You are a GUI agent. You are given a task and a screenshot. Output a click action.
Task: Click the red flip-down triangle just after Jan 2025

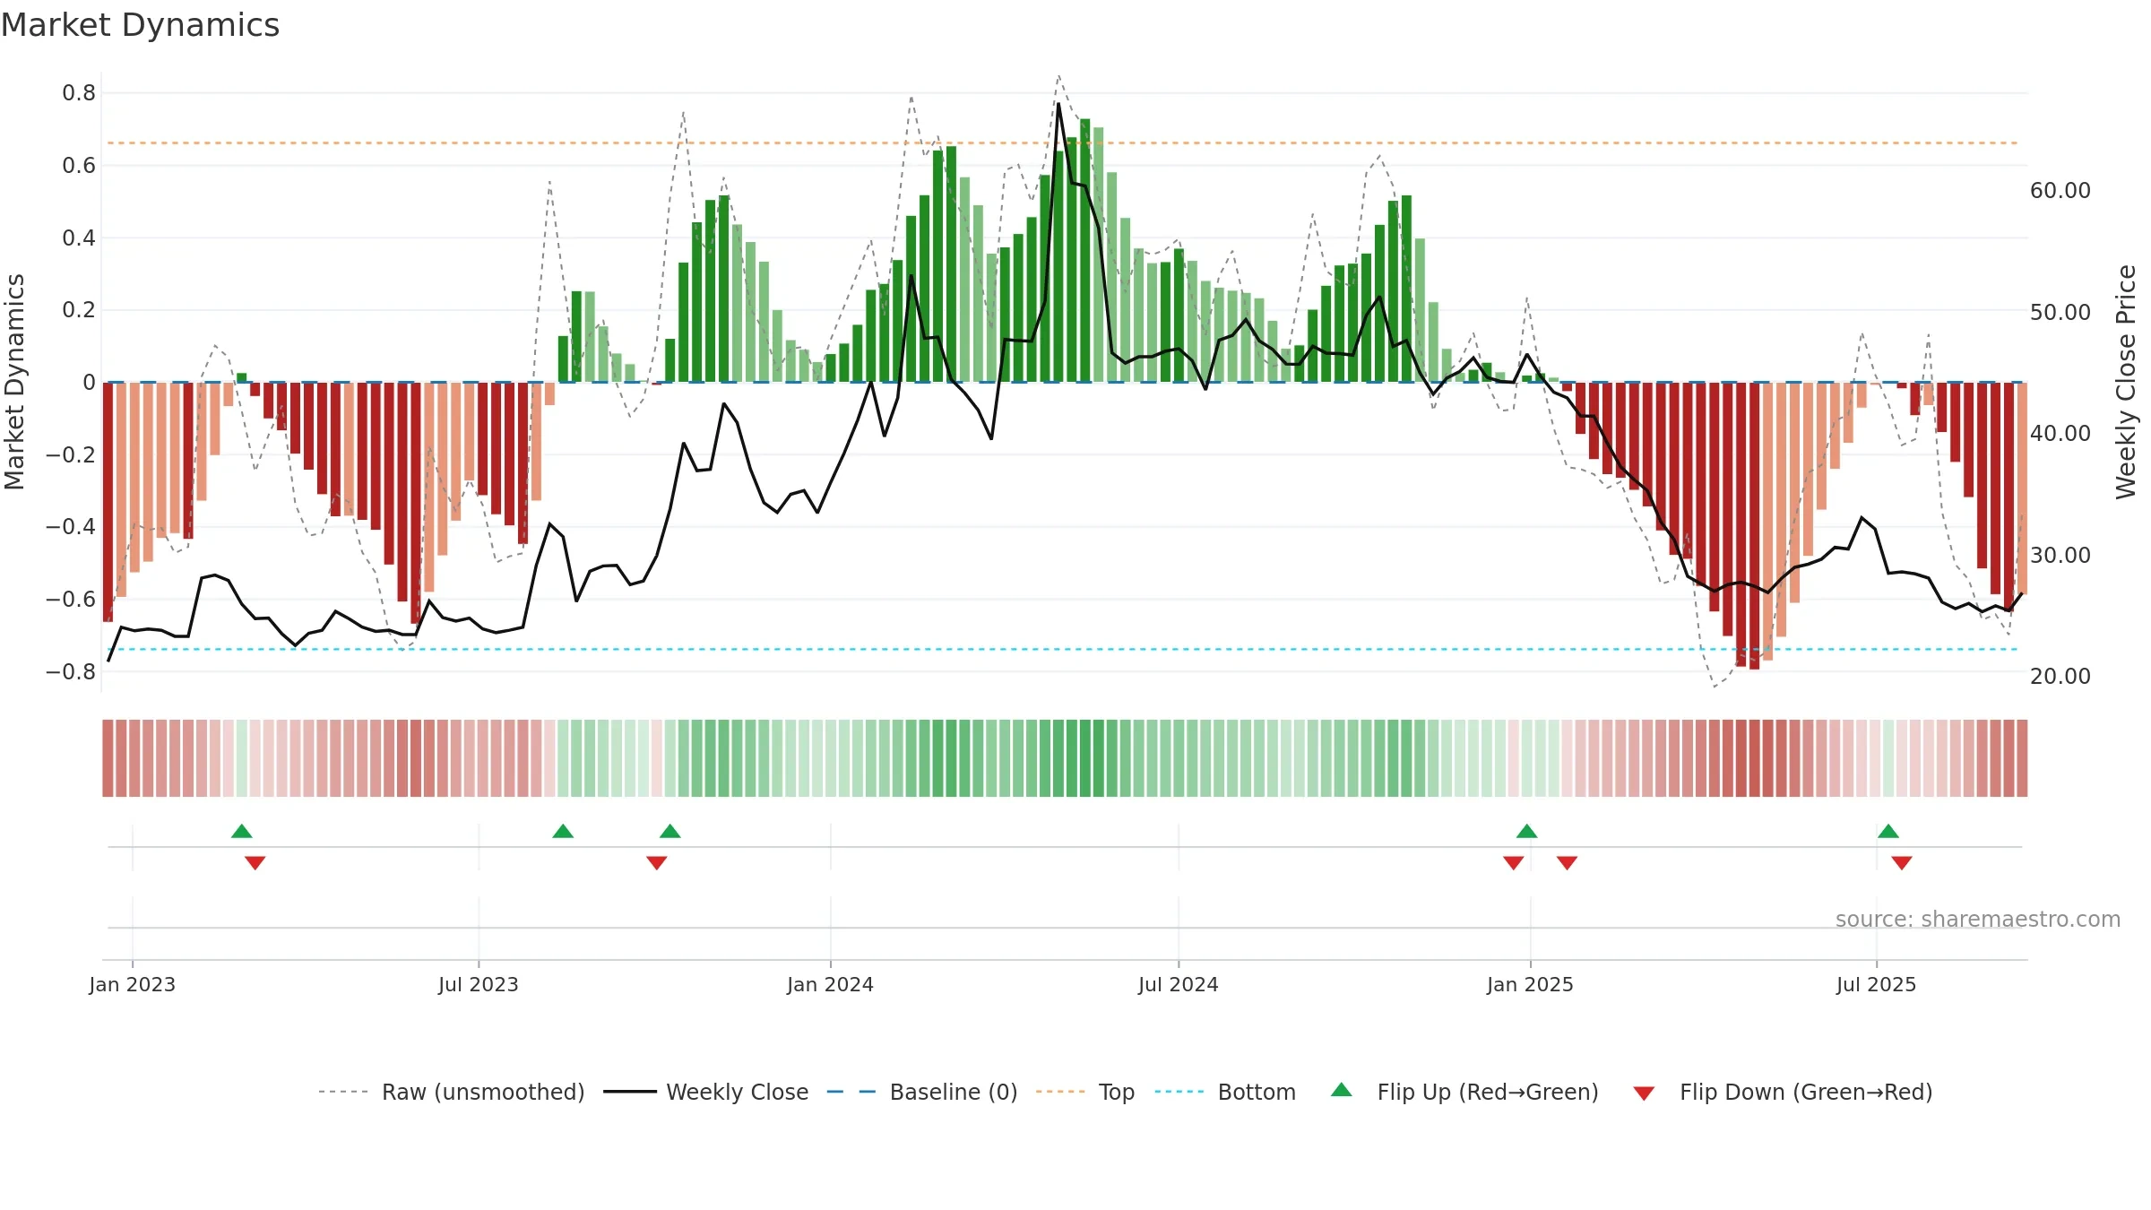pos(1568,863)
